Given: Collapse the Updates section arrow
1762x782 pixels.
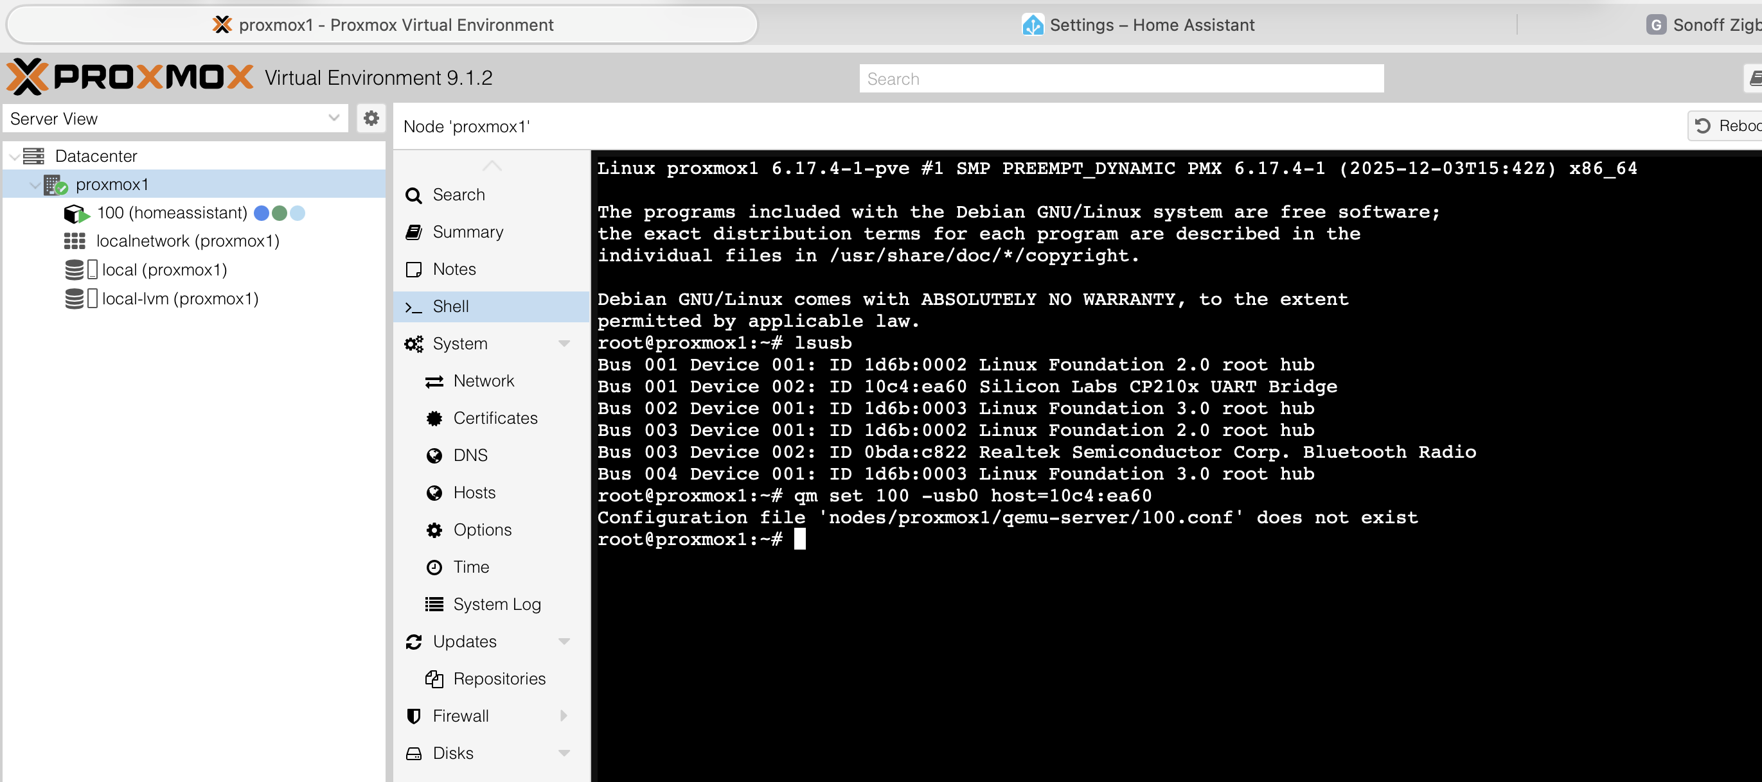Looking at the screenshot, I should [x=564, y=641].
